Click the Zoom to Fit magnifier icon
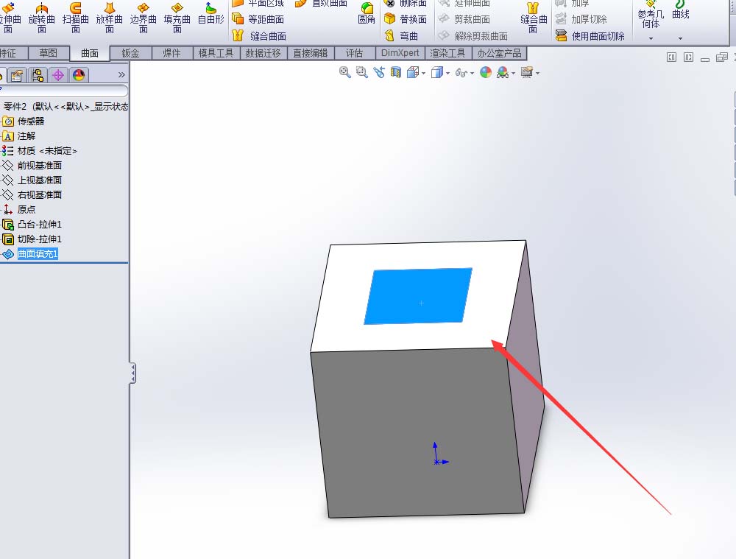The height and width of the screenshot is (559, 736). point(344,73)
